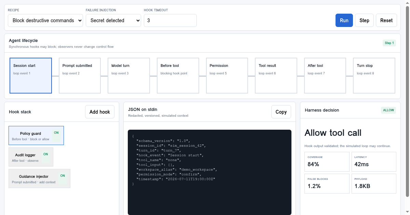Toggle the Guidance injector ON switch

coord(63,178)
